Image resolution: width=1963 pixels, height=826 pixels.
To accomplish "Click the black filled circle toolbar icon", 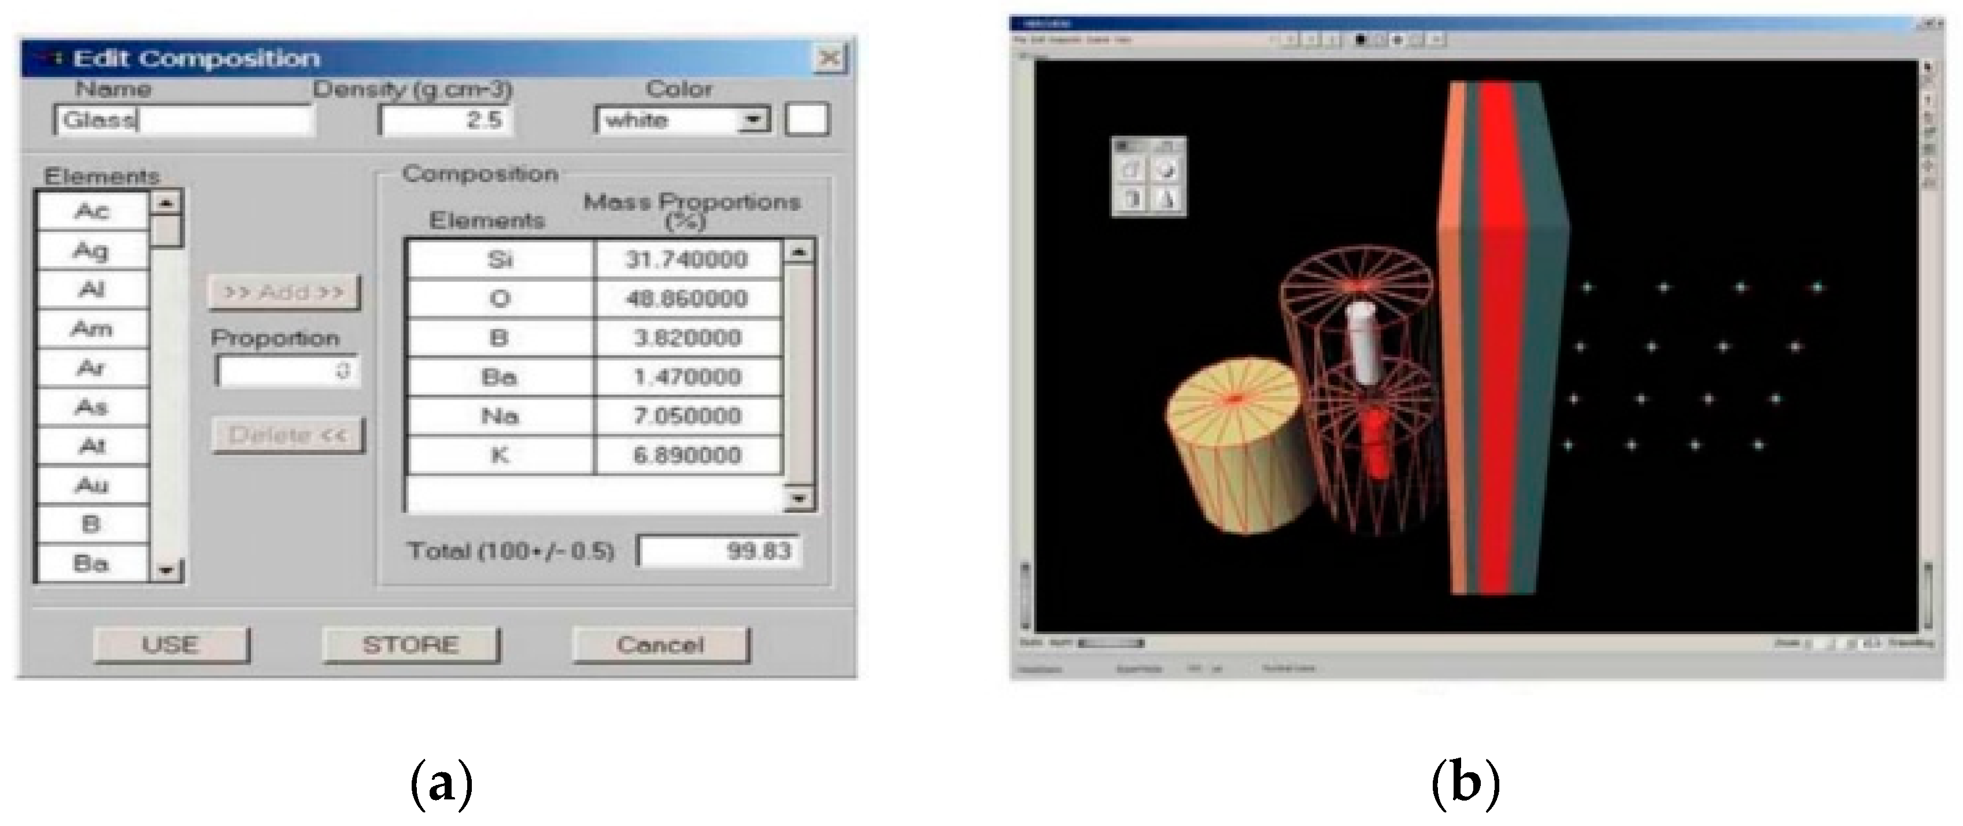I will (x=1361, y=39).
